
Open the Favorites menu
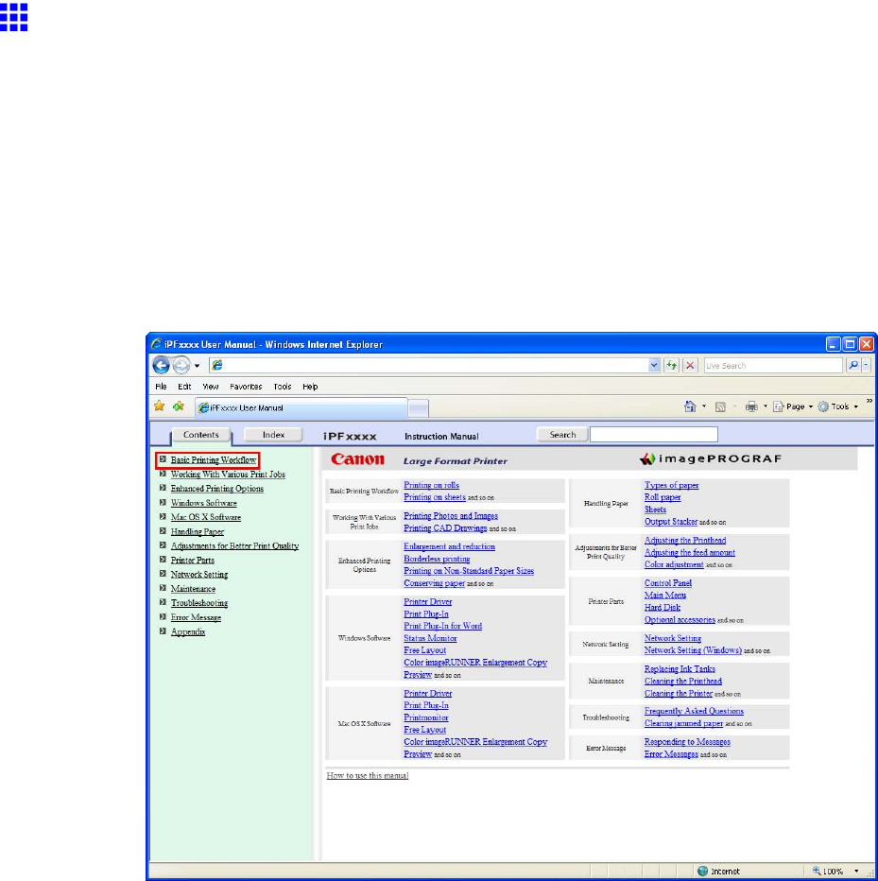point(246,387)
